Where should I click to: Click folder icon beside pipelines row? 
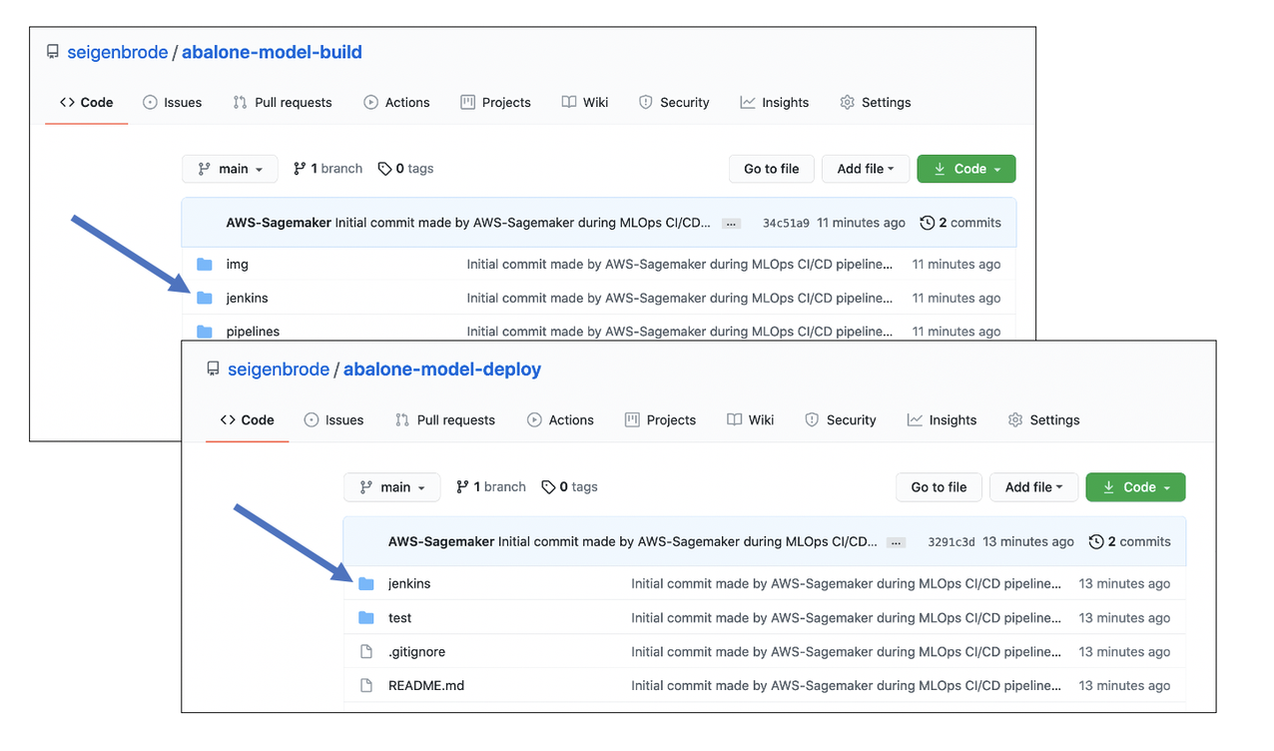coord(205,332)
